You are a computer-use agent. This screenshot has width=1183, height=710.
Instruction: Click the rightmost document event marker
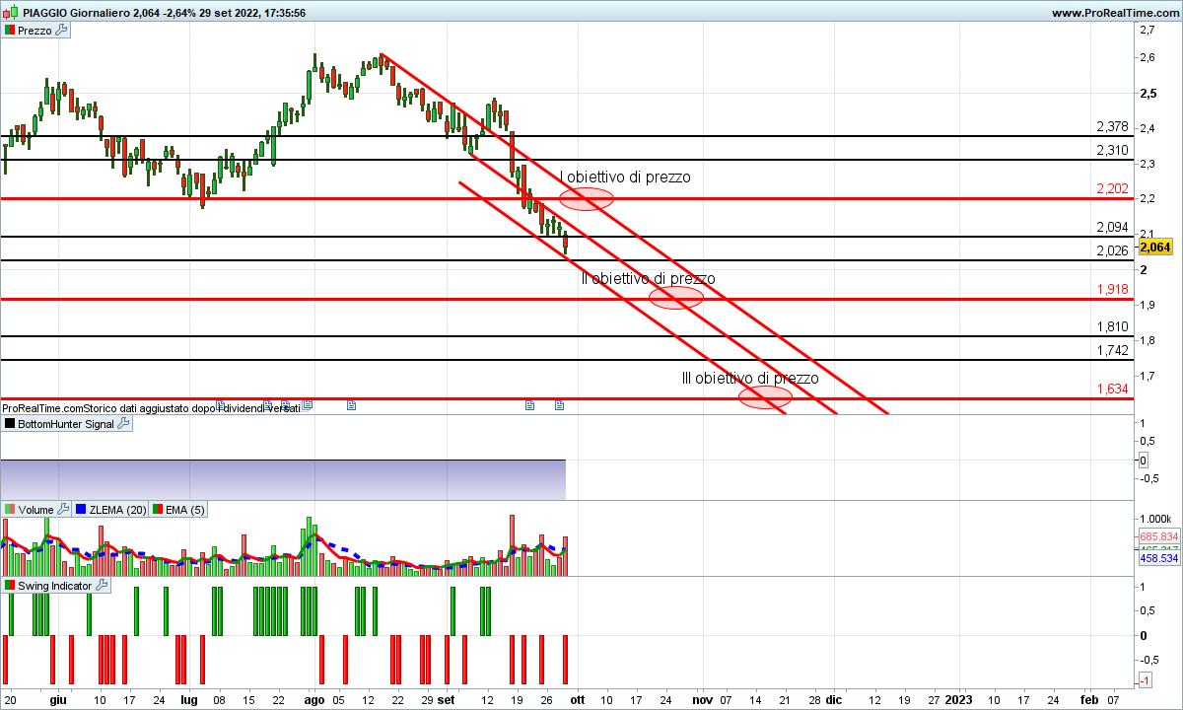[559, 404]
